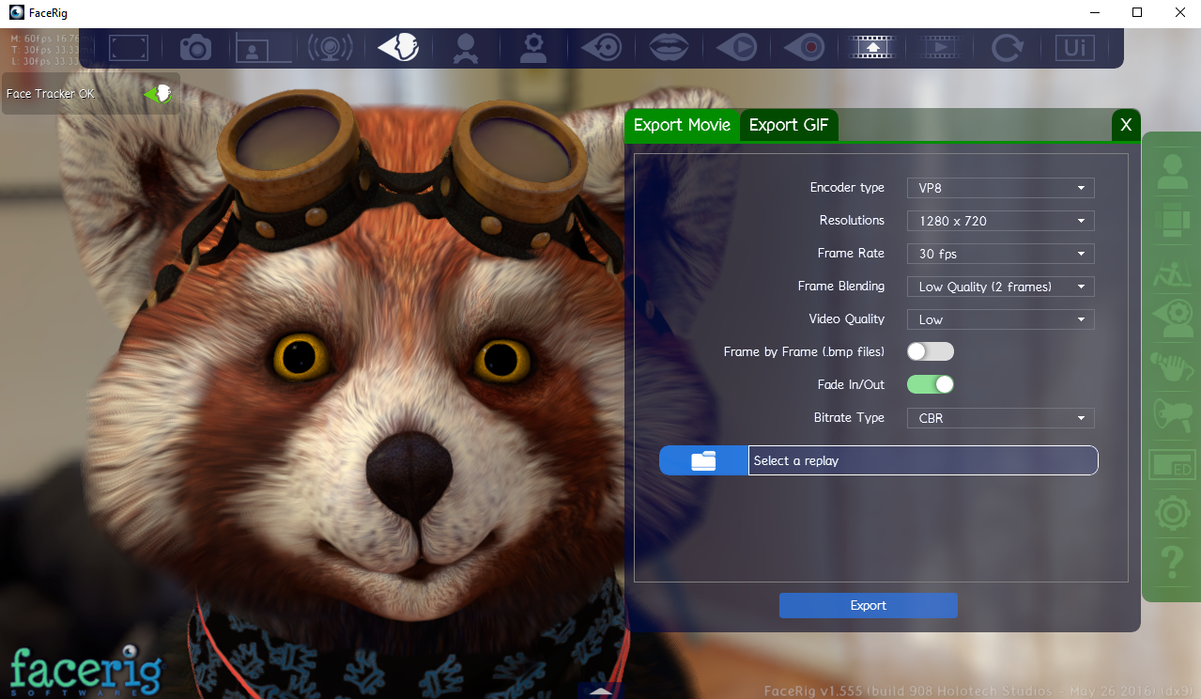Open the Encoder type VP8 dropdown
The width and height of the screenshot is (1201, 699).
tap(1000, 188)
